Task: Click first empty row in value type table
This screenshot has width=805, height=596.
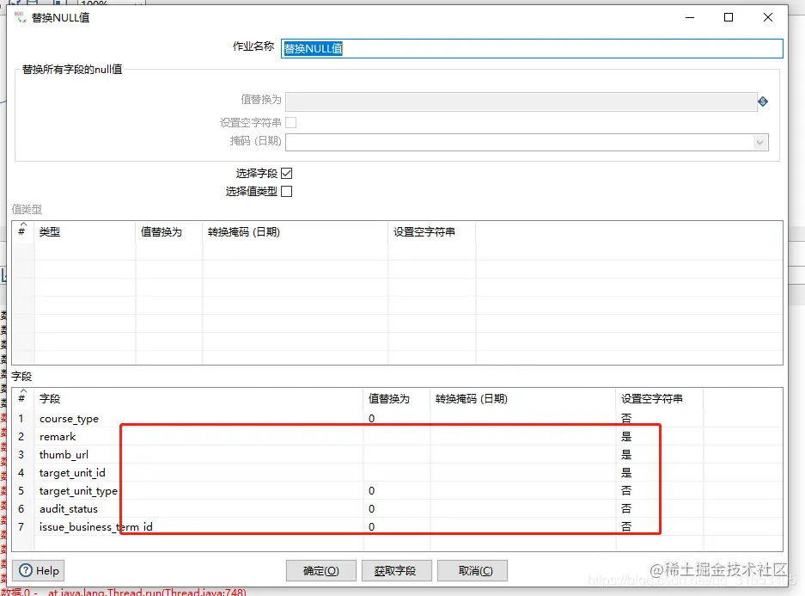Action: coord(397,251)
